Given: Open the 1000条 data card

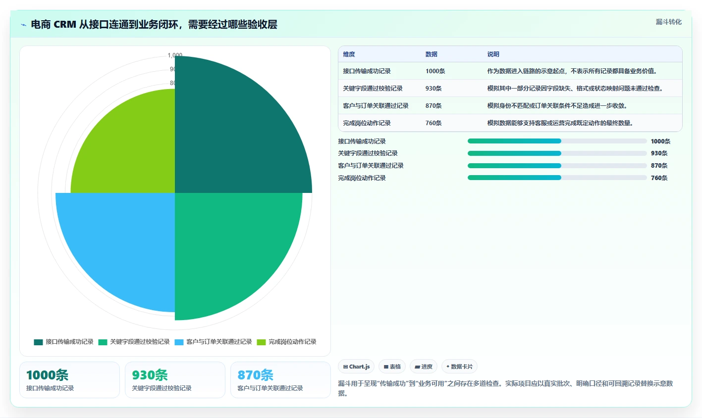Looking at the screenshot, I should tap(69, 380).
